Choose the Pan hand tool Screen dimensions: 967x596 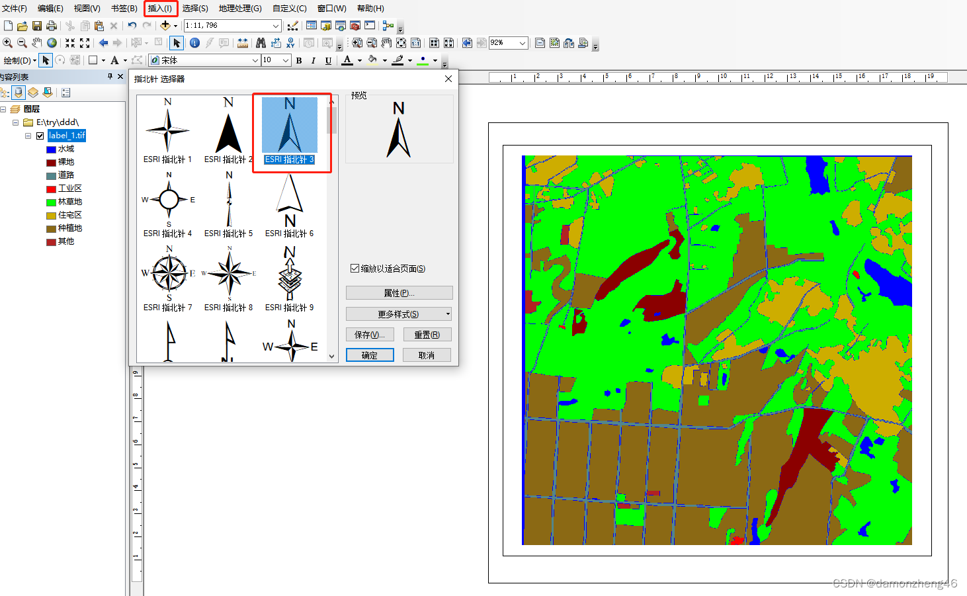(x=37, y=43)
